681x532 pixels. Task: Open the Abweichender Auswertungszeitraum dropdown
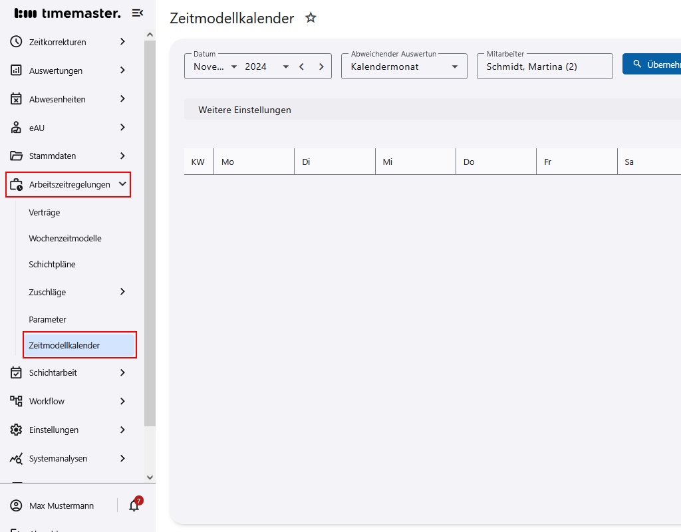456,66
